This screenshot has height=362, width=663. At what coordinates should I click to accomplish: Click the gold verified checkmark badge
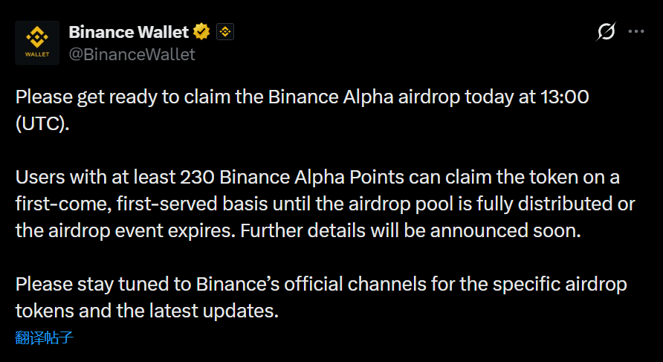[x=201, y=32]
